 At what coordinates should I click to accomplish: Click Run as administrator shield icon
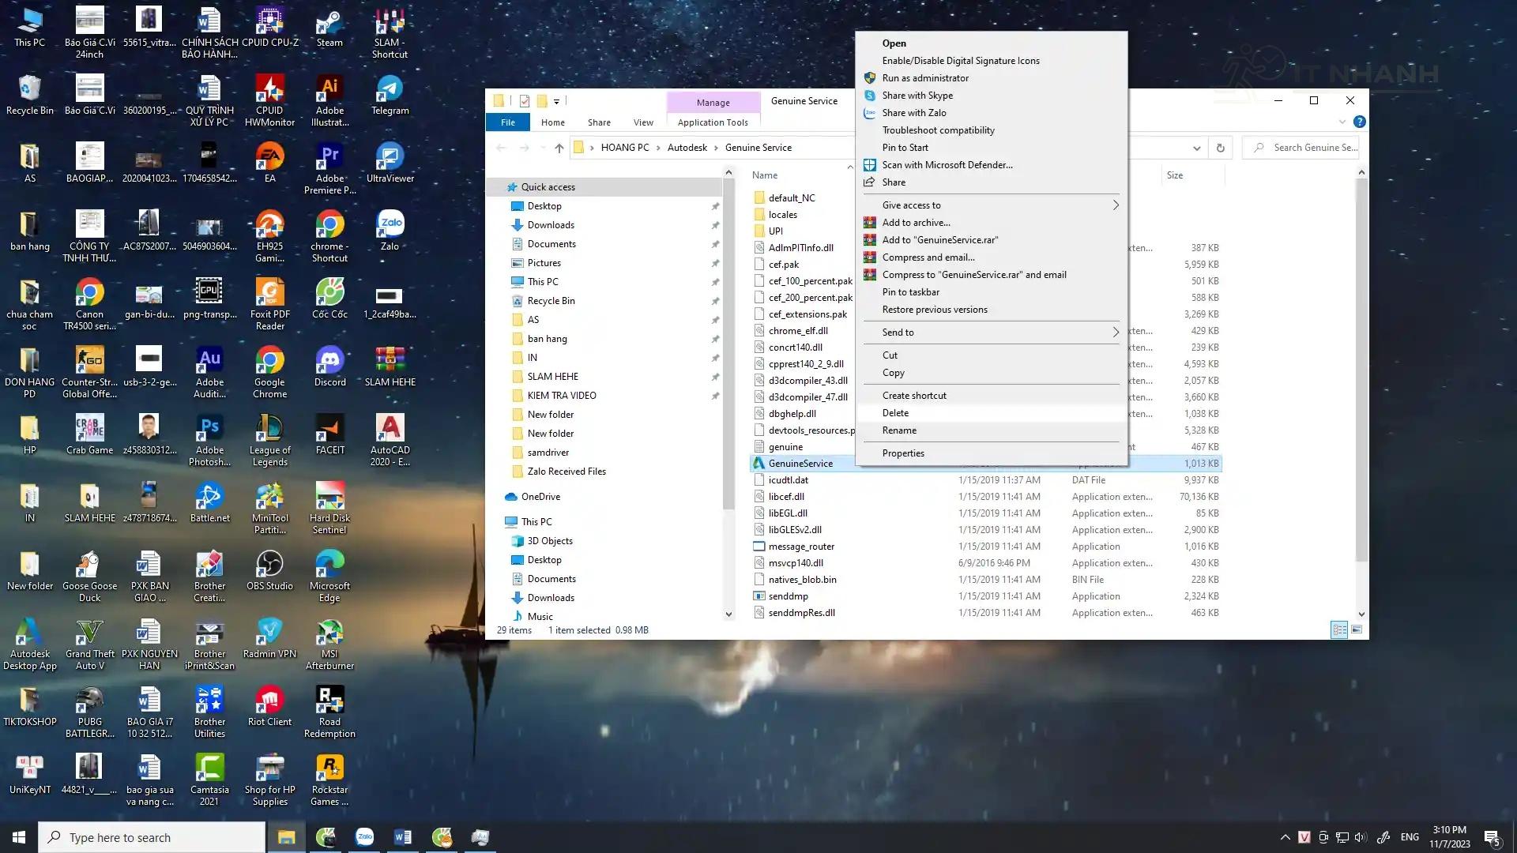coord(870,78)
